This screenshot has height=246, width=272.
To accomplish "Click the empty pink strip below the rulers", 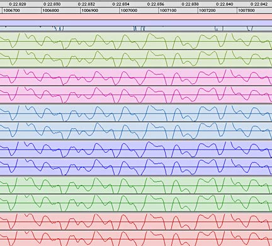I will pyautogui.click(x=136, y=17).
